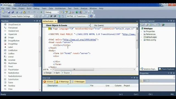176x99 pixels.
Task: Open the Toolbox wrench icon in toolbar
Action: (x=73, y=12)
